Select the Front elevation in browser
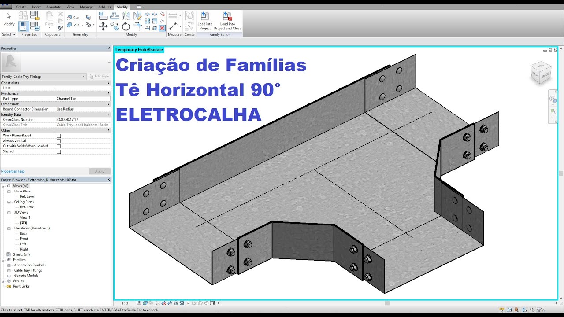The height and width of the screenshot is (317, 564). pos(24,239)
